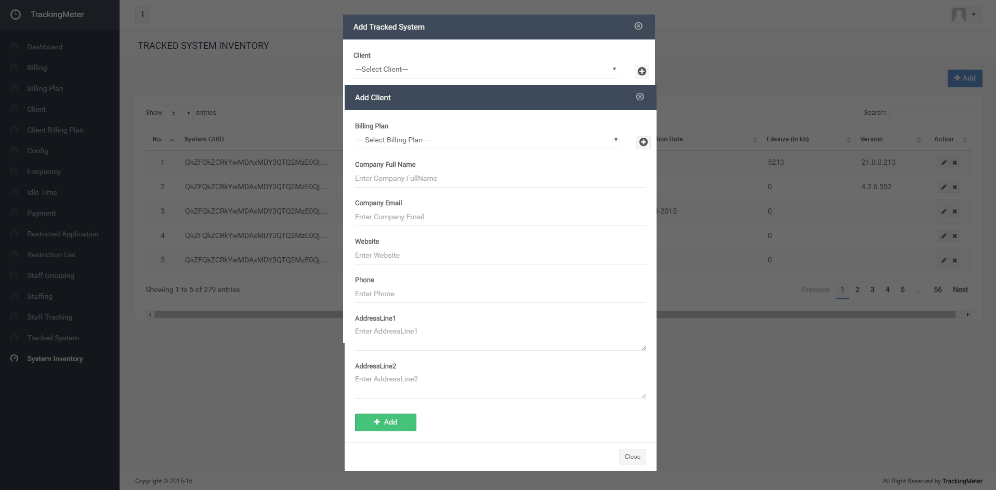Click the green Add button

point(385,422)
